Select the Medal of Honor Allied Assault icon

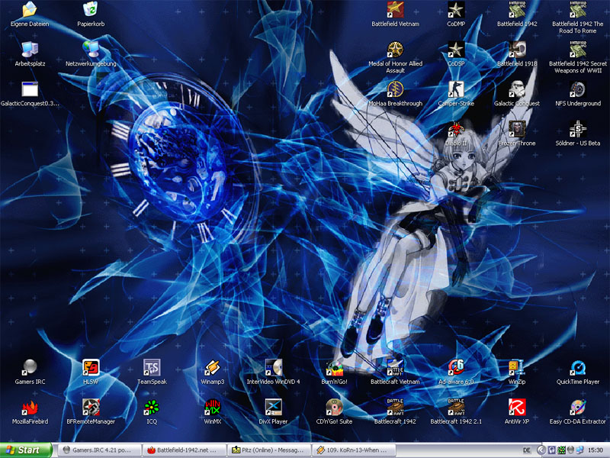(395, 50)
